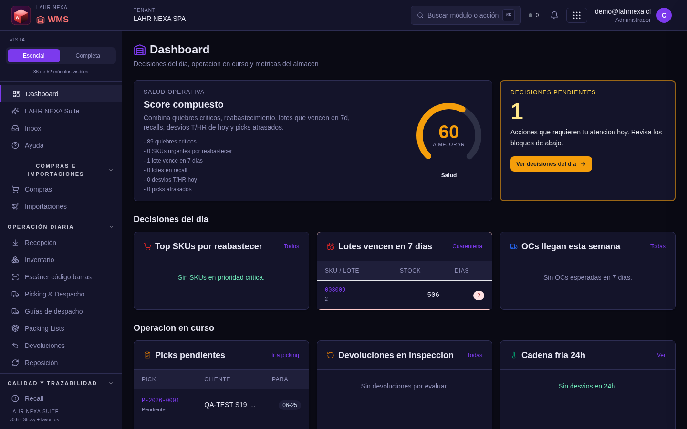Click Todas link in Devoluciones en inspeccion
This screenshot has width=687, height=429.
[475, 355]
